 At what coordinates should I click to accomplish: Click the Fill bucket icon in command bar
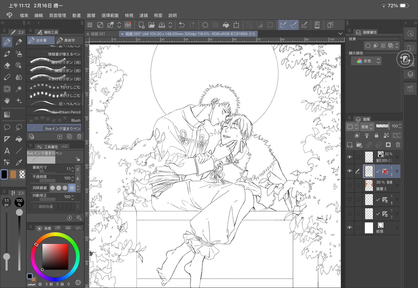pyautogui.click(x=226, y=25)
